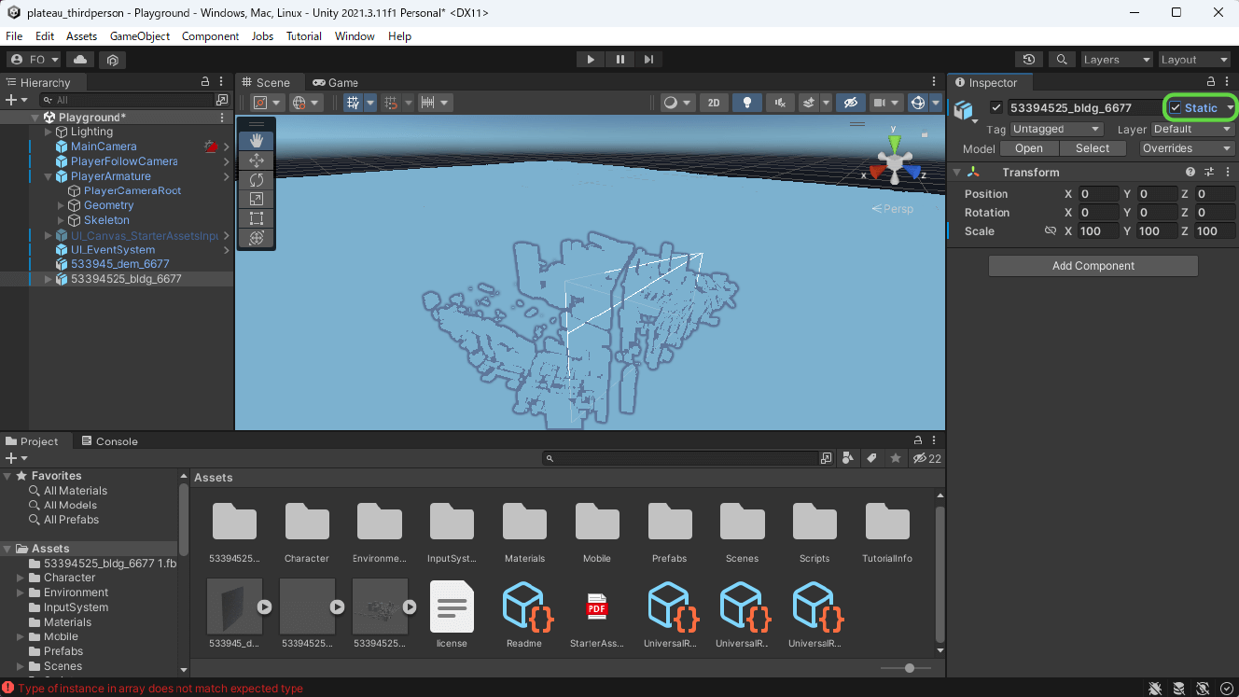The image size is (1239, 697).
Task: Toggle scene lighting bulb
Action: [x=746, y=103]
